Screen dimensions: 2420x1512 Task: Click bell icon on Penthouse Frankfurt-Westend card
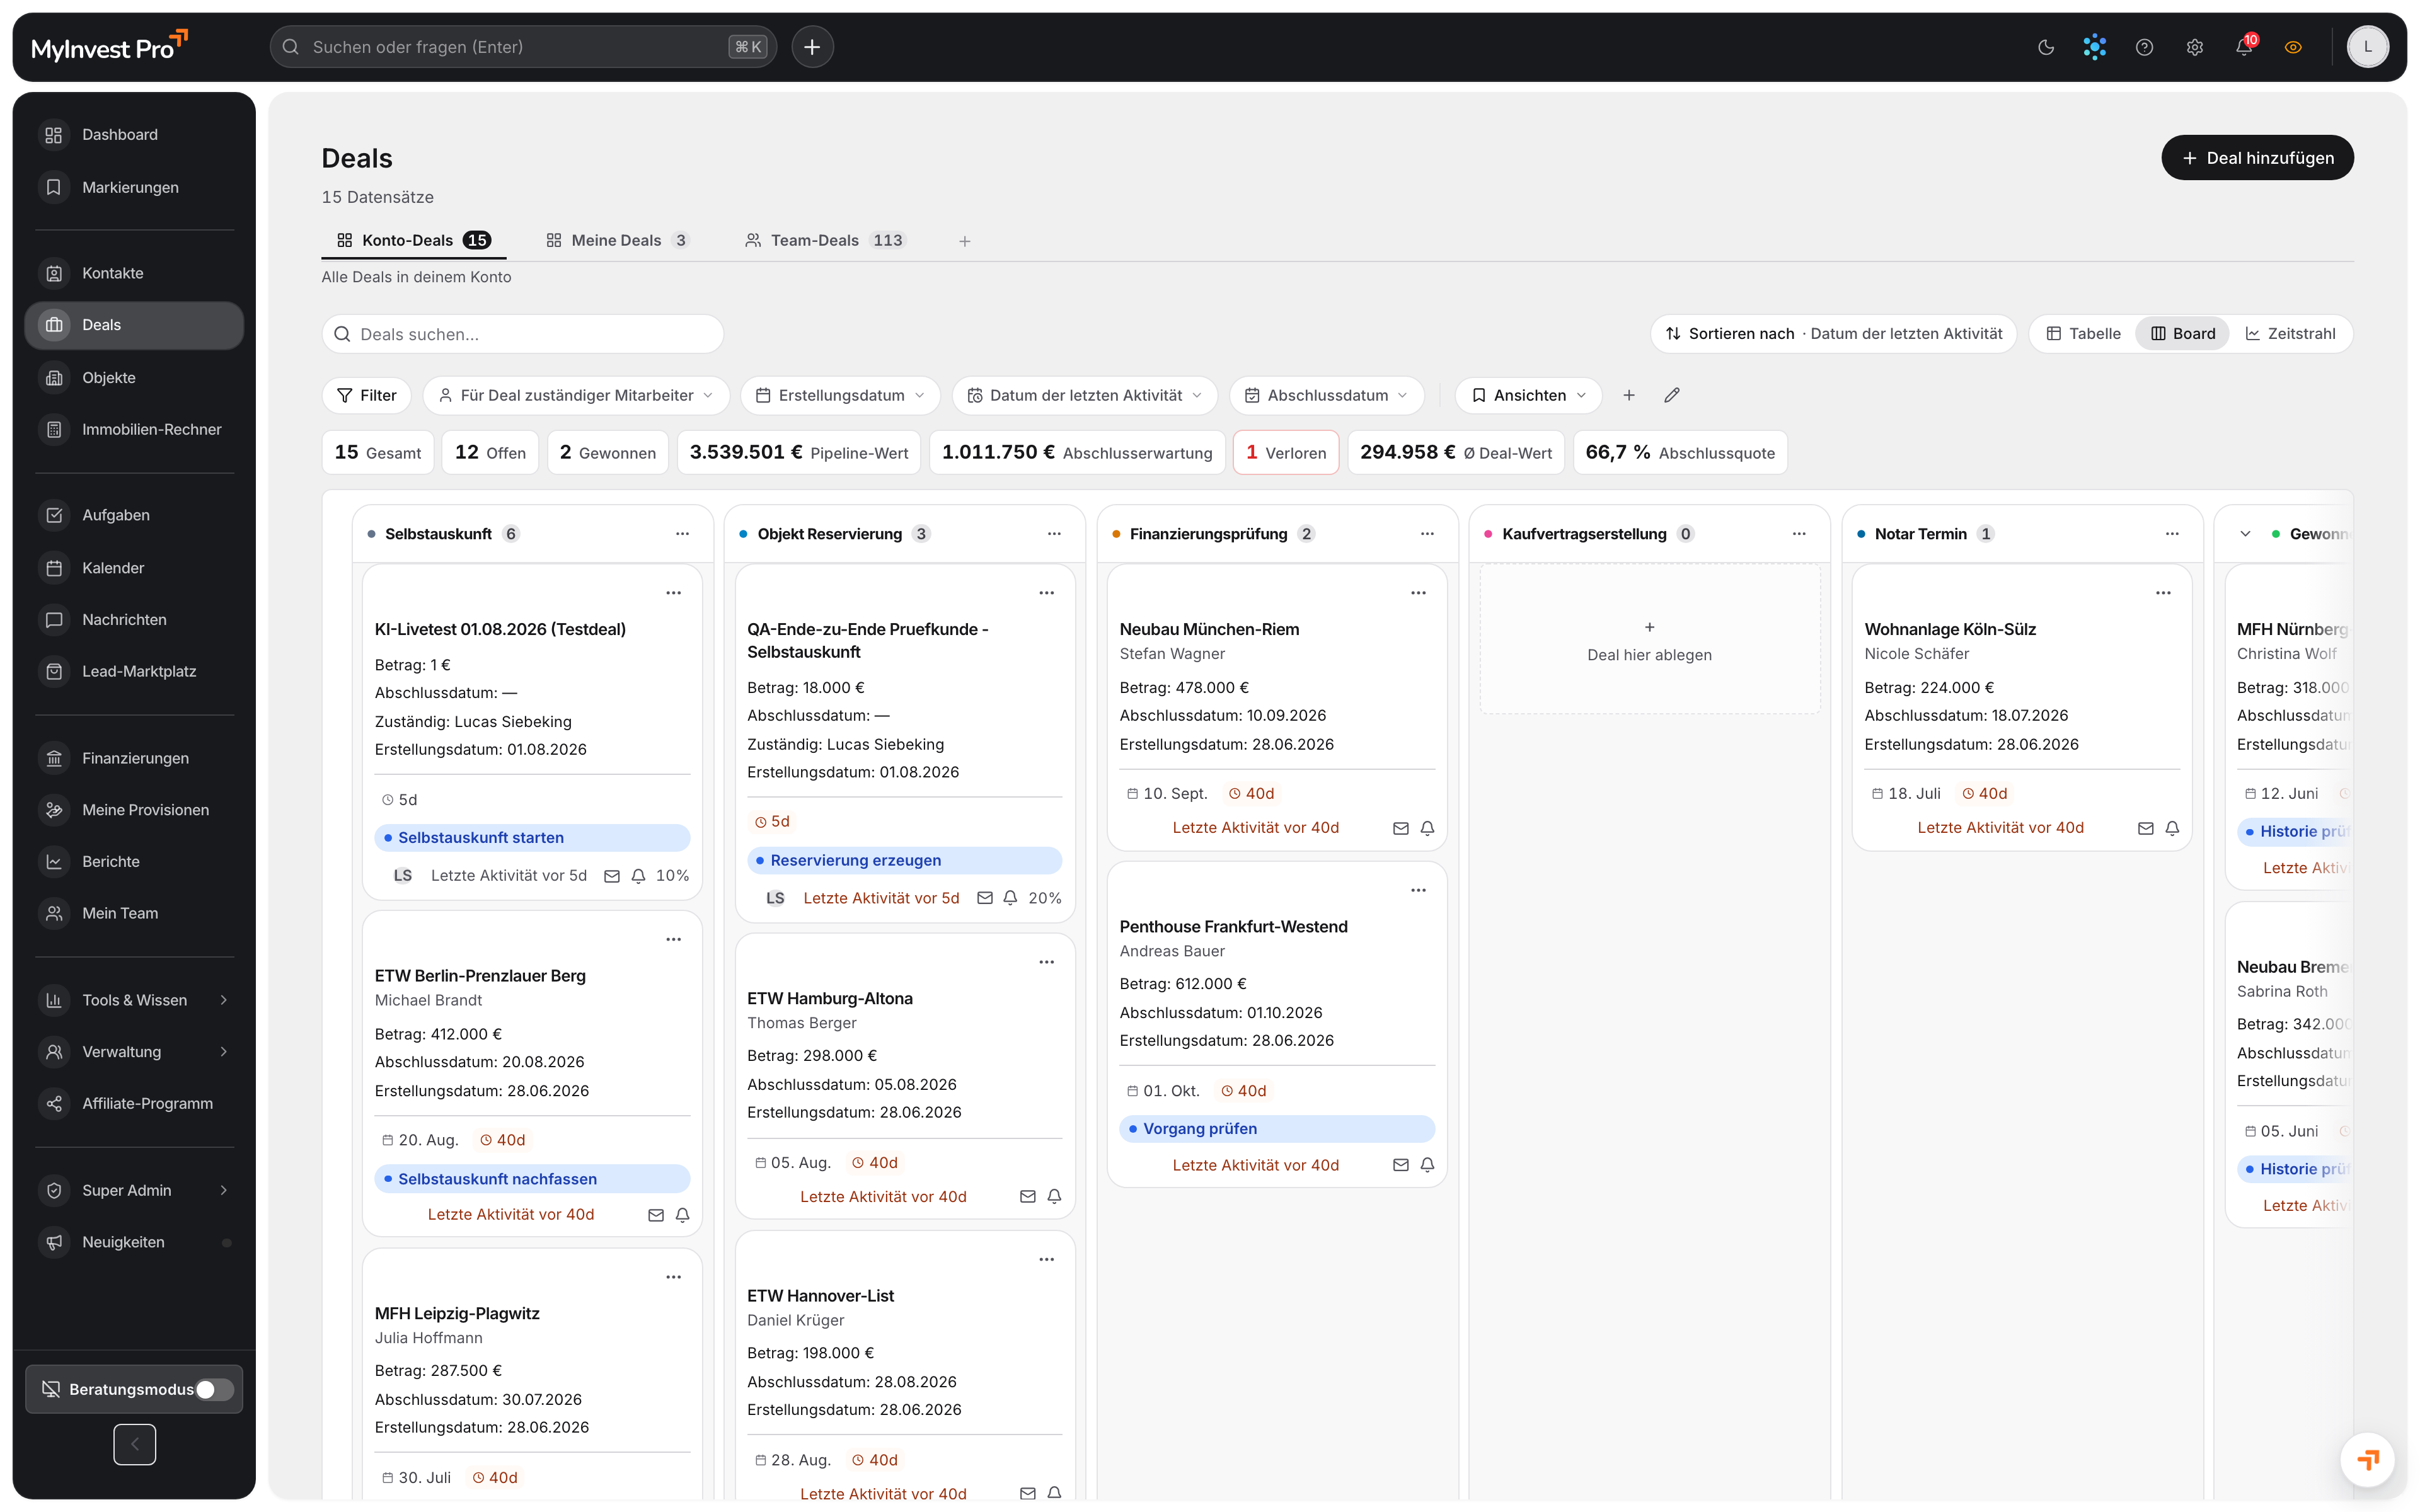pyautogui.click(x=1427, y=1165)
